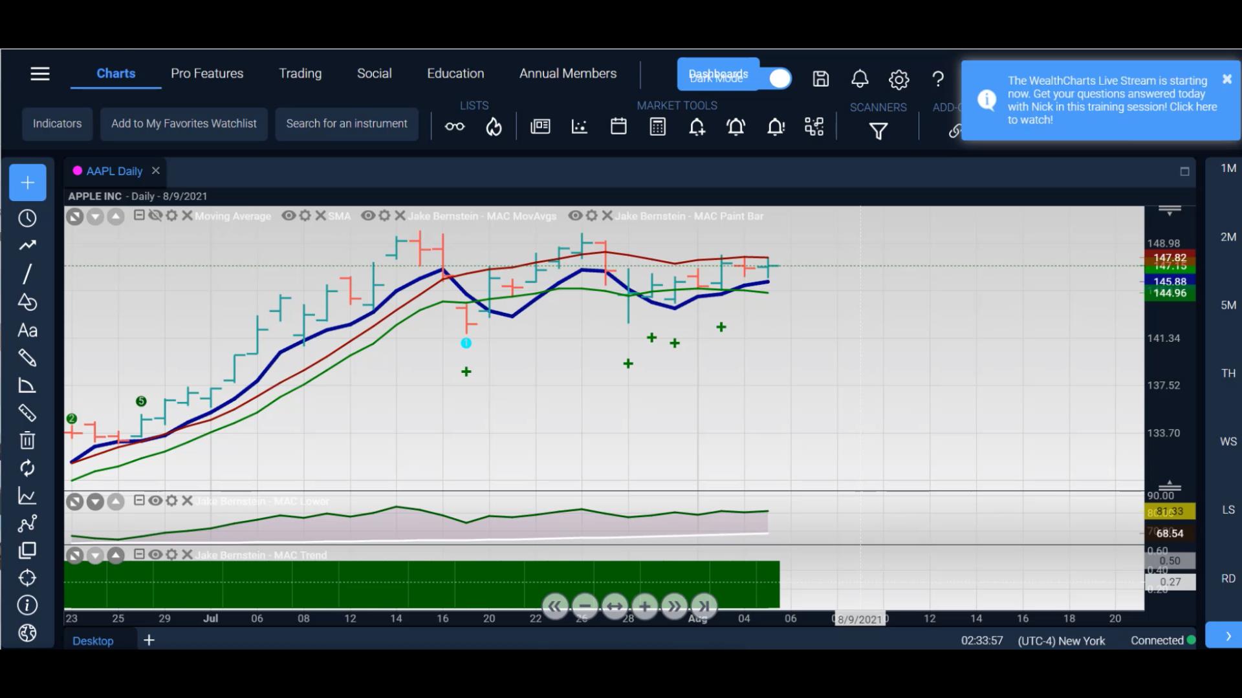Toggle MAC Lower visibility eye

pos(155,500)
